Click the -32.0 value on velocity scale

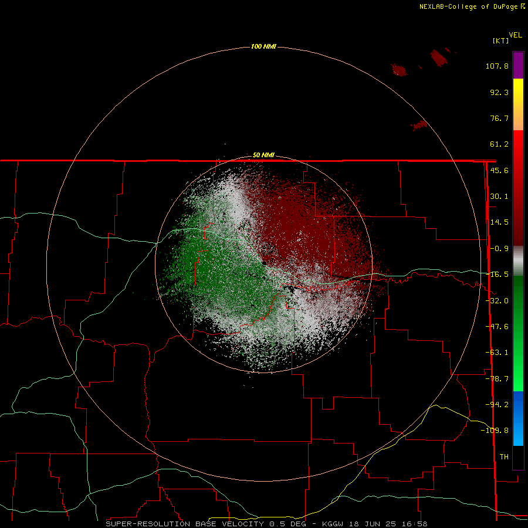(x=497, y=301)
